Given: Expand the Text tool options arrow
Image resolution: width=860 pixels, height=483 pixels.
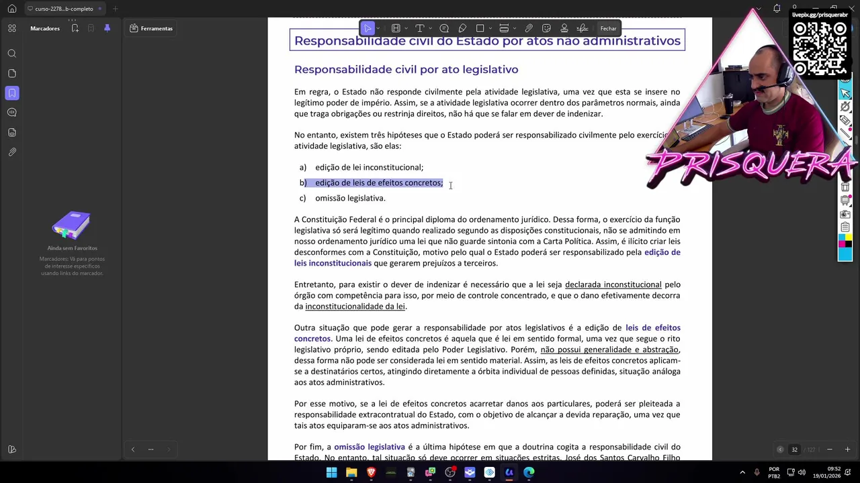Looking at the screenshot, I should click(429, 28).
